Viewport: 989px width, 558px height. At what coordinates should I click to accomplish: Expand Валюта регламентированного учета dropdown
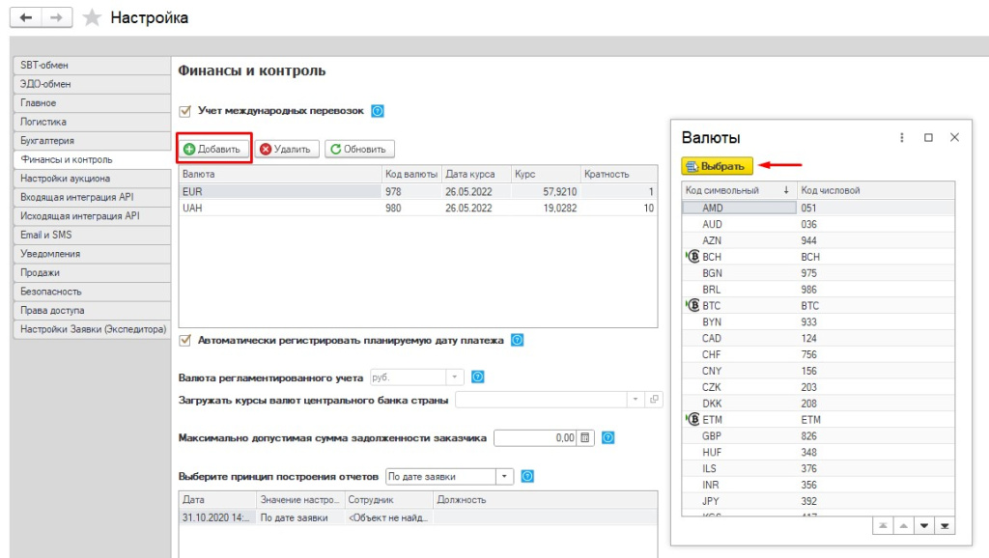(455, 377)
